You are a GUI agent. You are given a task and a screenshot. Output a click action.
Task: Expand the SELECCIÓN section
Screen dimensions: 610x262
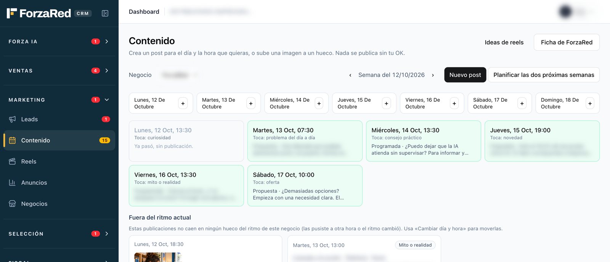pos(59,233)
